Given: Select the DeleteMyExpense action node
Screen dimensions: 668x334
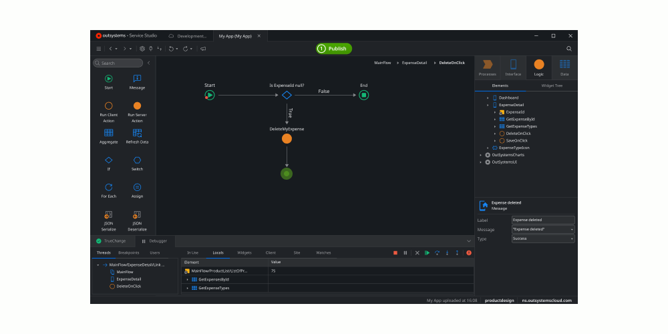Looking at the screenshot, I should tap(287, 138).
